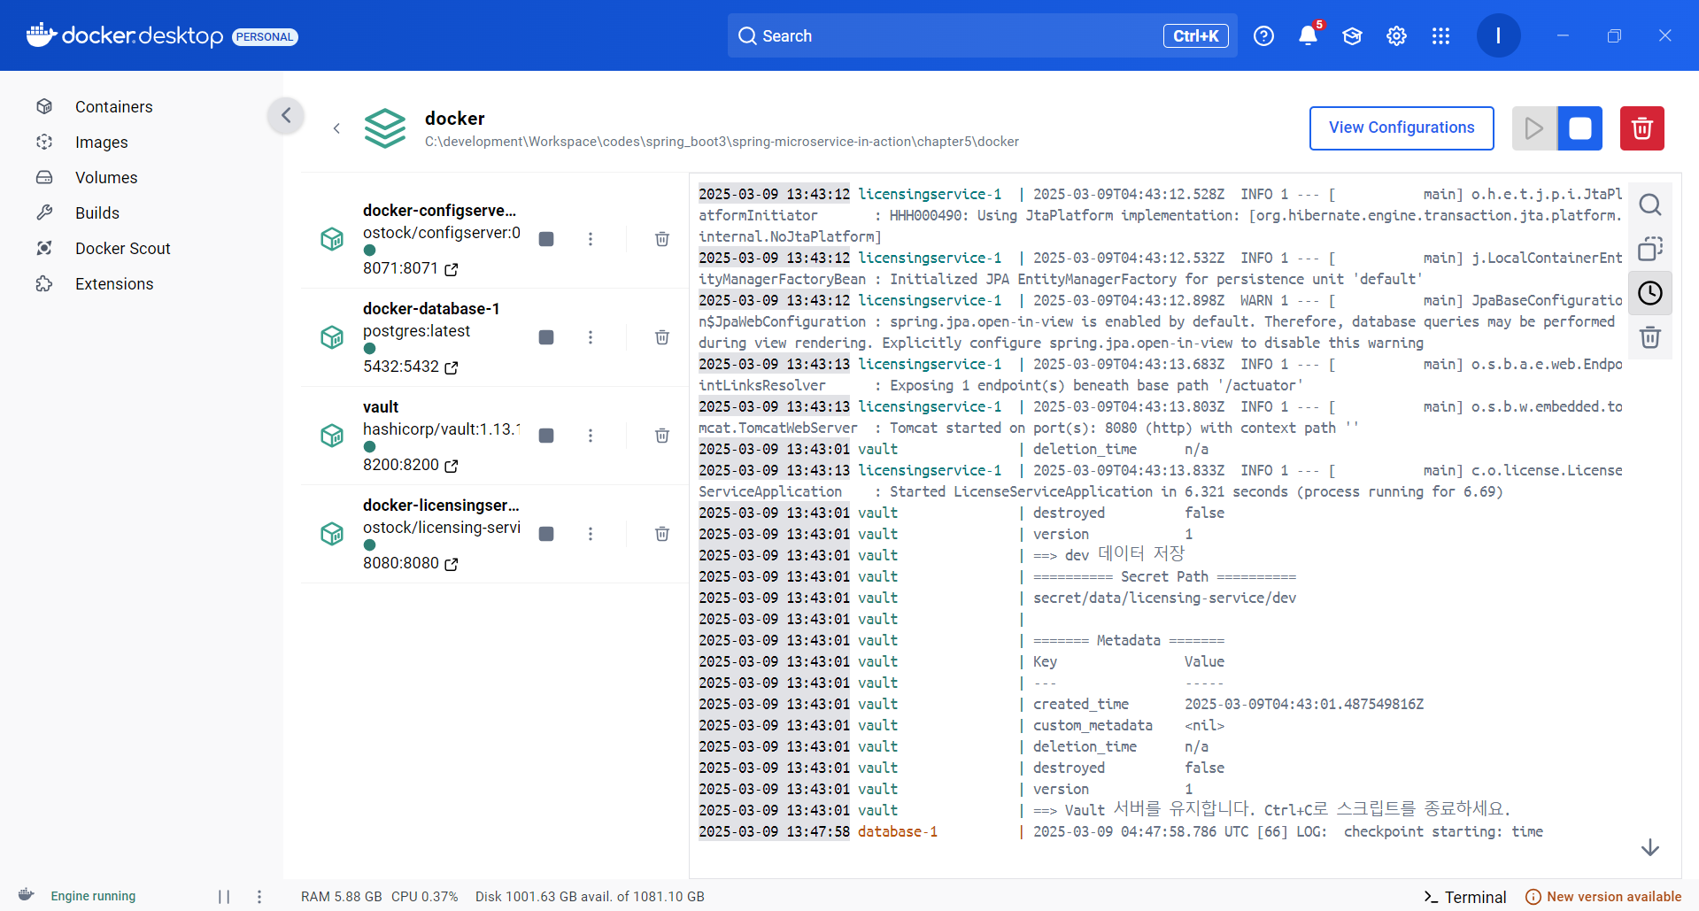
Task: Open the apps grid icon in header
Action: 1440,35
